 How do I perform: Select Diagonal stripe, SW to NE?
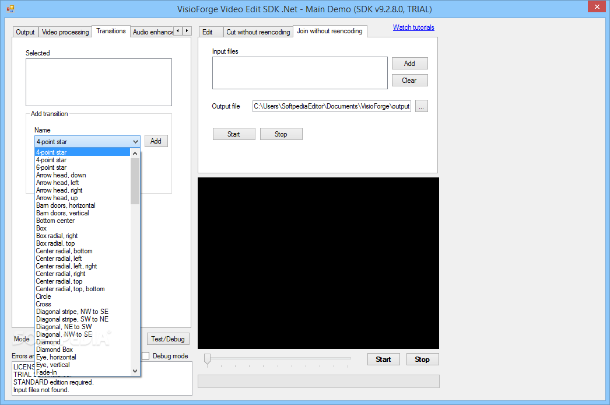(82, 319)
